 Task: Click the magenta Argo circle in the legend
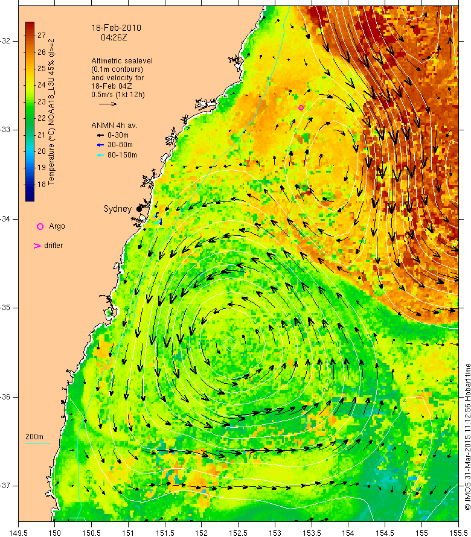click(40, 226)
